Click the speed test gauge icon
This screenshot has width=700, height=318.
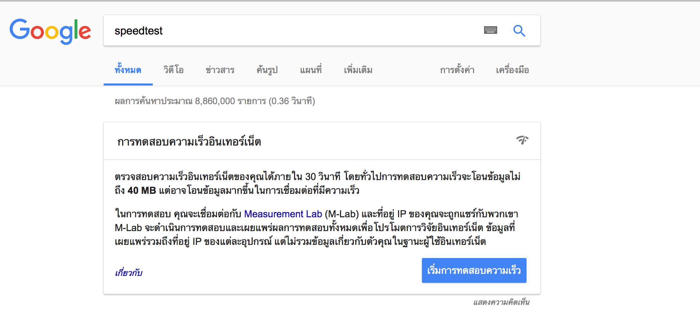[x=522, y=140]
